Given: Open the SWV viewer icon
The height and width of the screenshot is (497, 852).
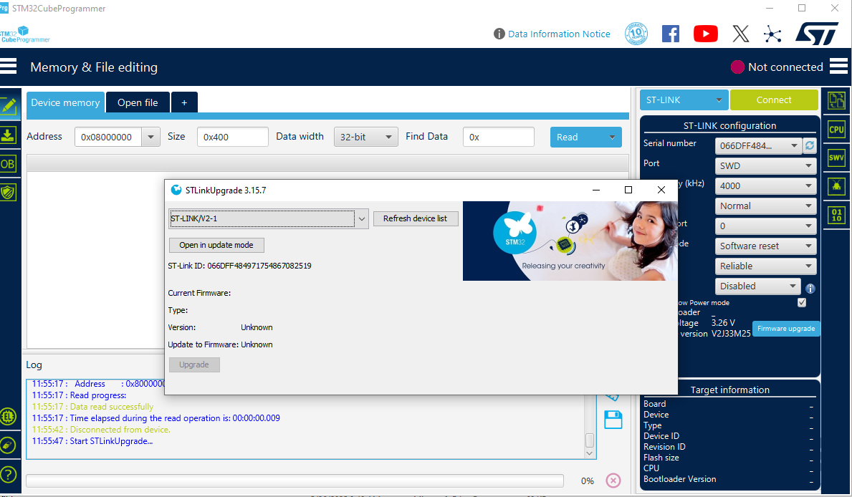Looking at the screenshot, I should click(836, 158).
